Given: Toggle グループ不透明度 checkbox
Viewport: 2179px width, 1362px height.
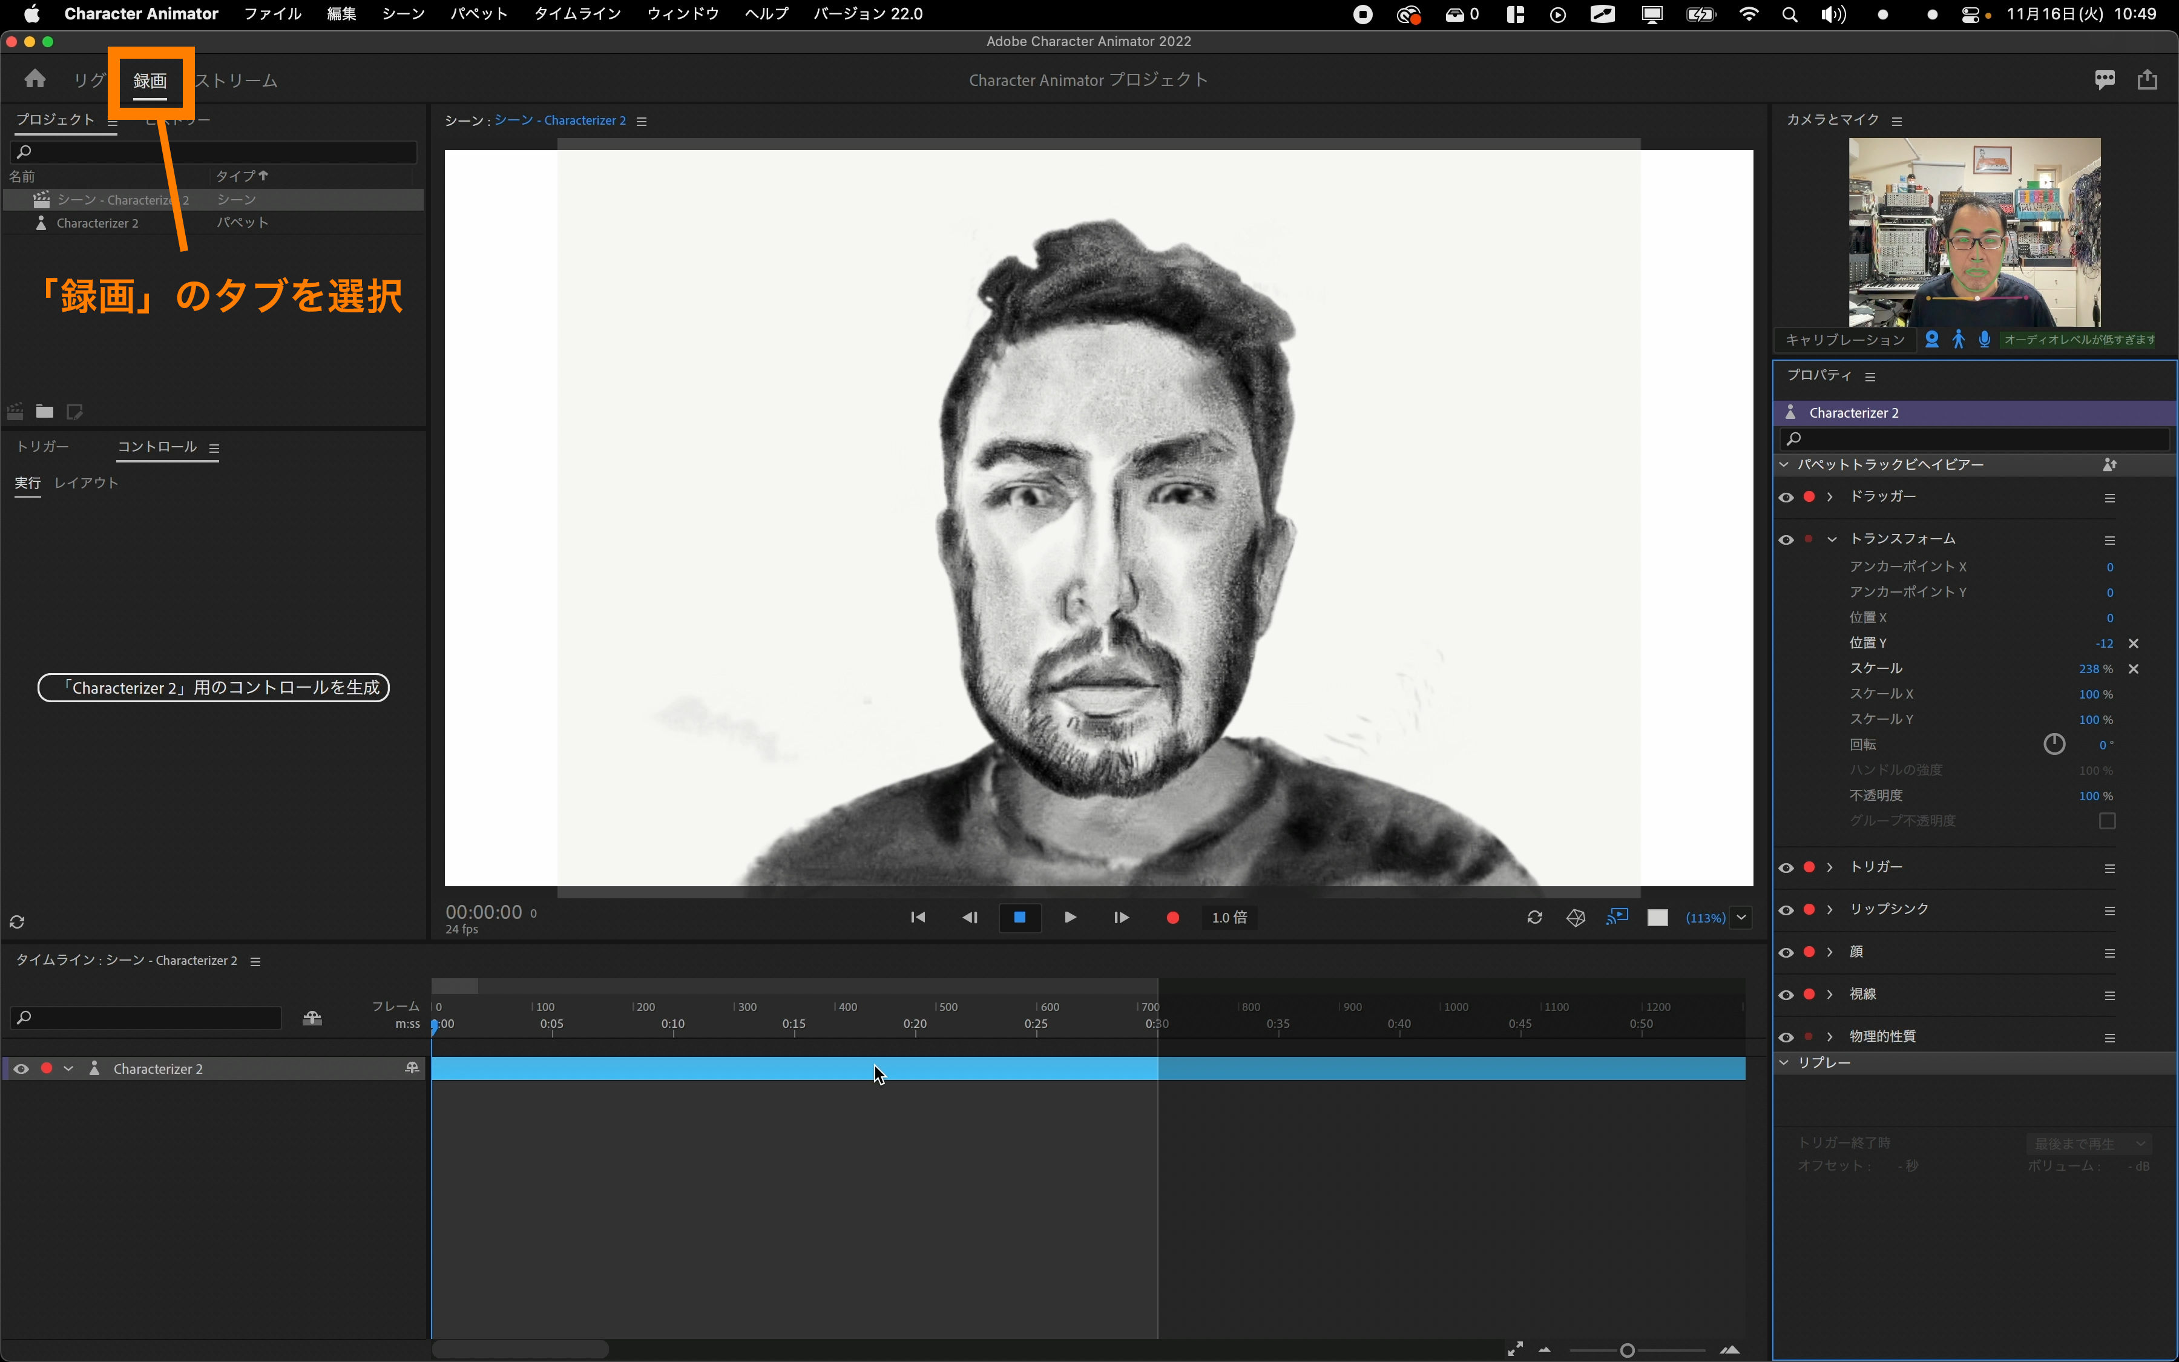Looking at the screenshot, I should (2107, 821).
